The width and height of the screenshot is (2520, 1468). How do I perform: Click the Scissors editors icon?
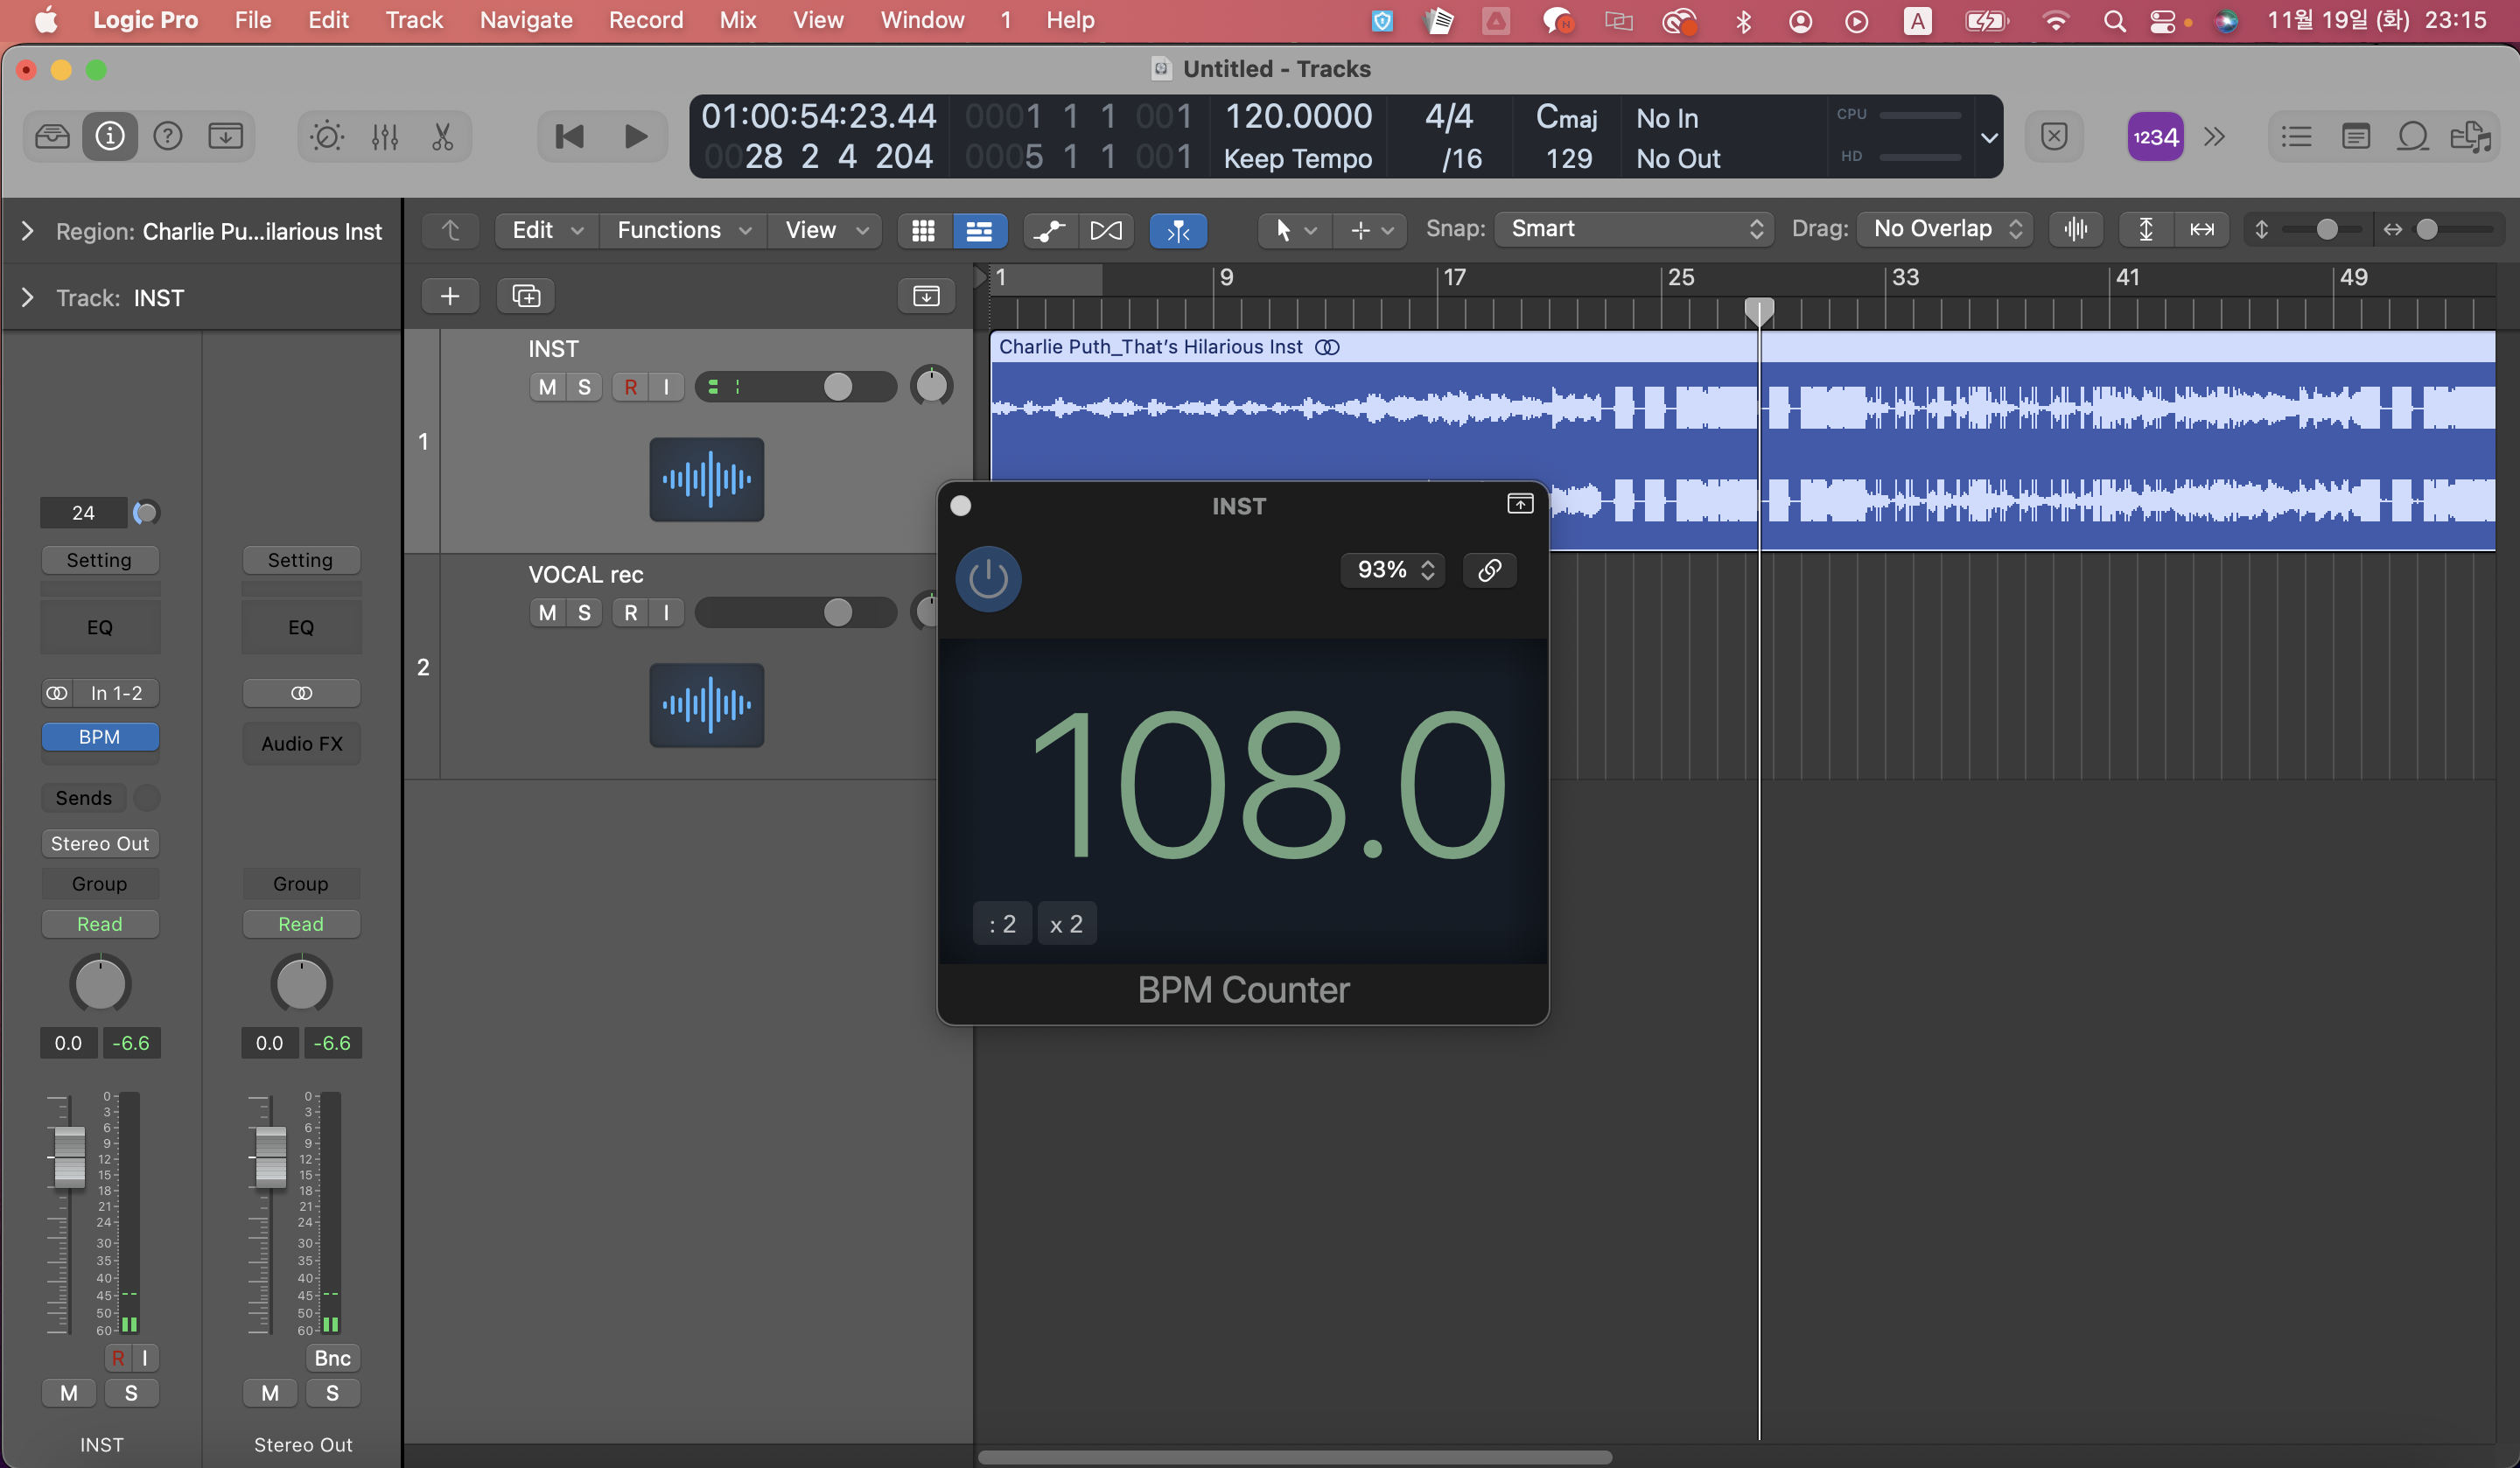pyautogui.click(x=442, y=136)
